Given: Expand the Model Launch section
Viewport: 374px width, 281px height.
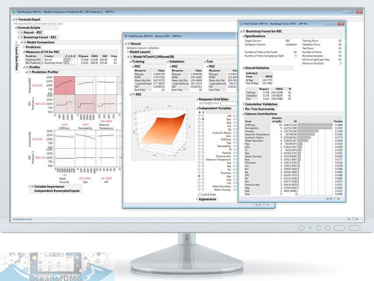Looking at the screenshot, I should click(x=128, y=52).
